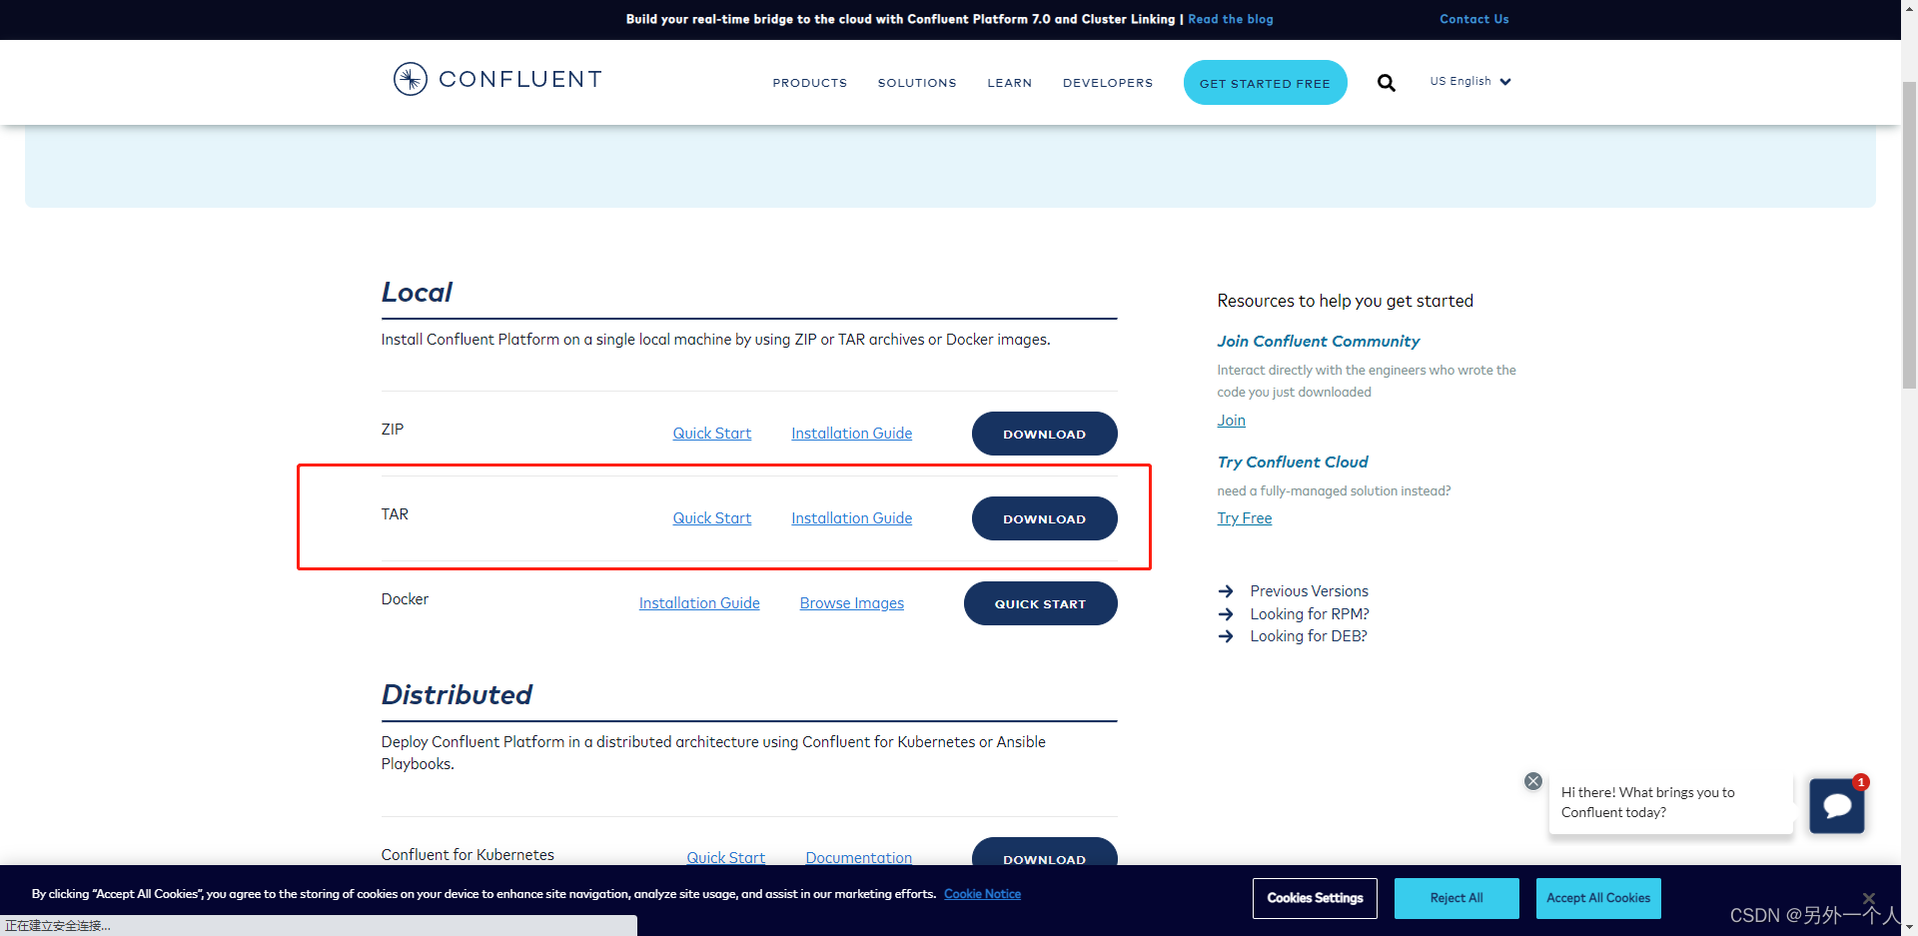Open Looking for DEB? link

coord(1308,636)
